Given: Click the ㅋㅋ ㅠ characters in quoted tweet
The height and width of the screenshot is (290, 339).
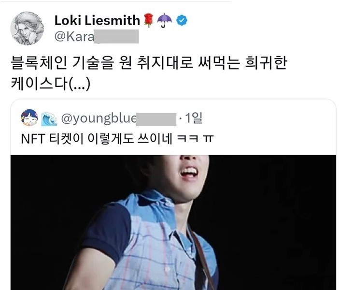Looking at the screenshot, I should click(195, 139).
